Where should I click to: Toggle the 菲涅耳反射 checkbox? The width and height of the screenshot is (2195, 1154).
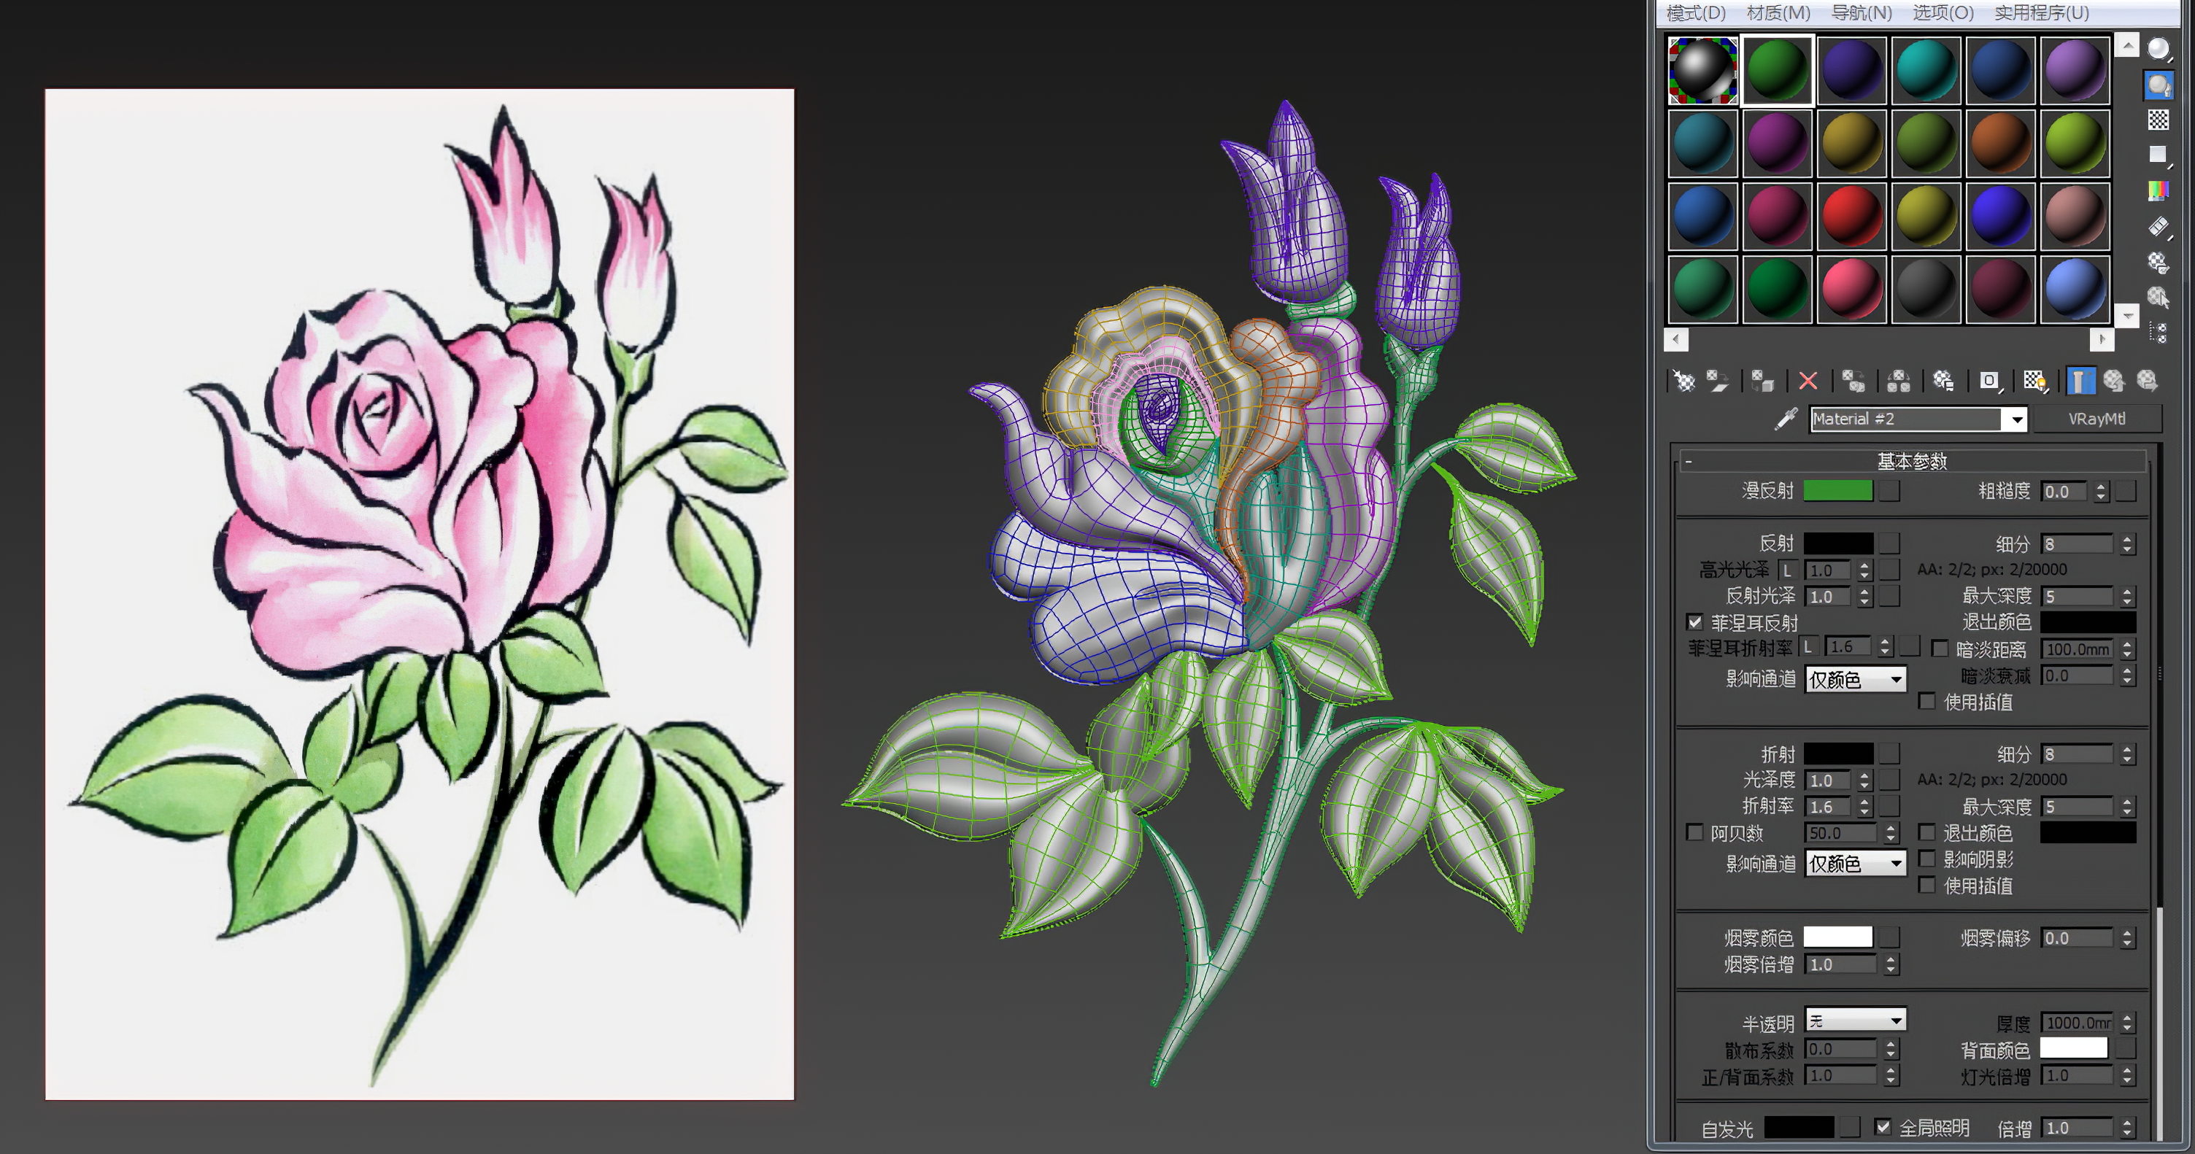click(1695, 621)
